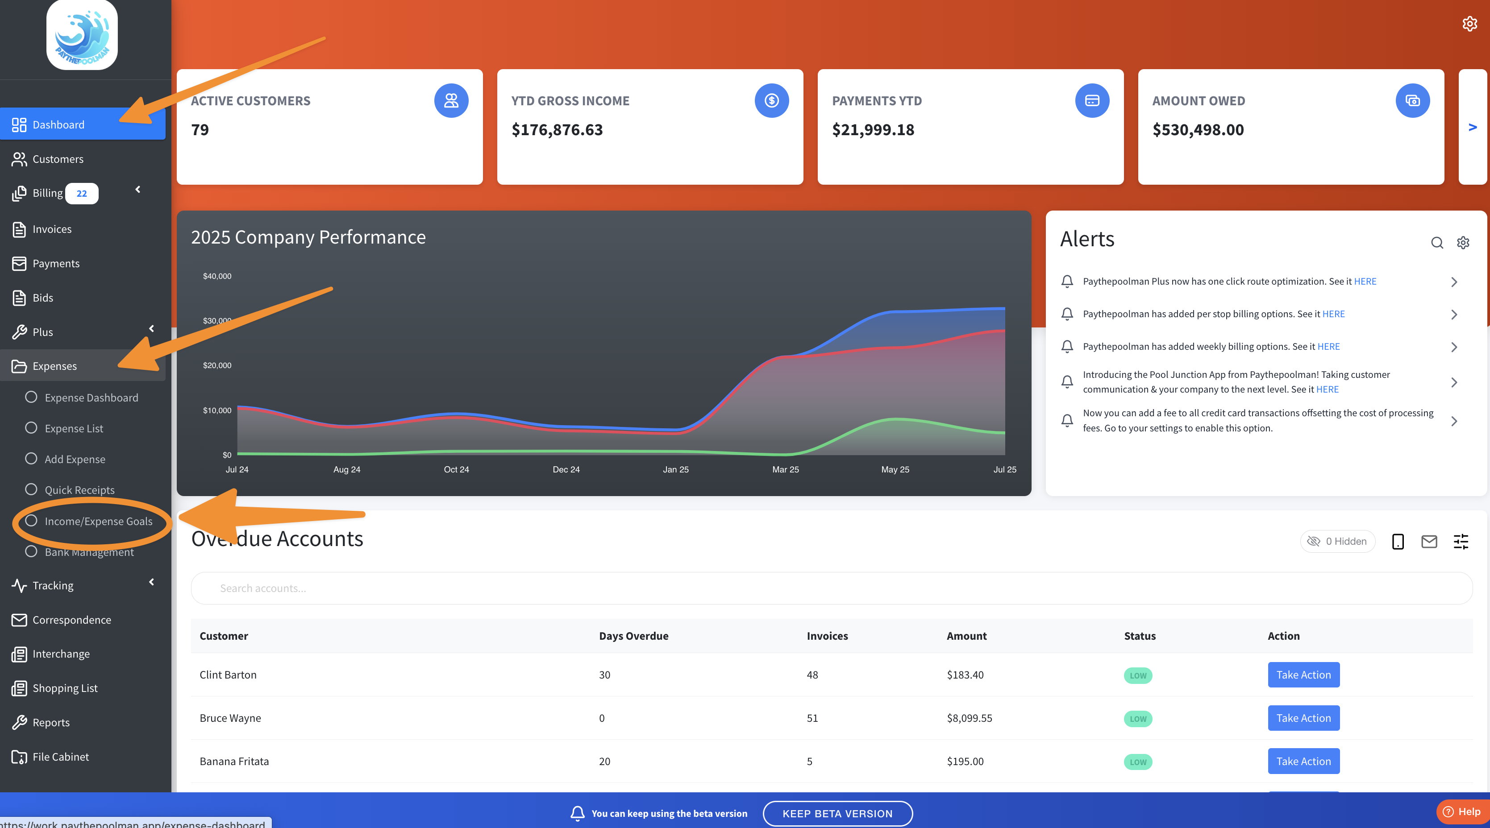Open the filter sliders icon in Overdue Accounts
The width and height of the screenshot is (1490, 828).
(1461, 541)
